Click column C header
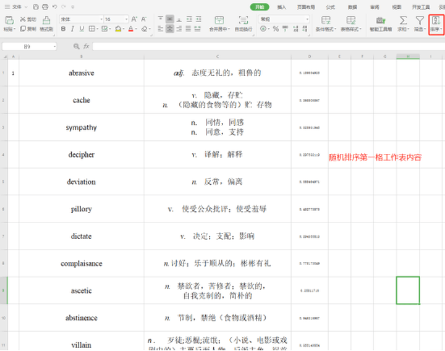 (x=218, y=56)
